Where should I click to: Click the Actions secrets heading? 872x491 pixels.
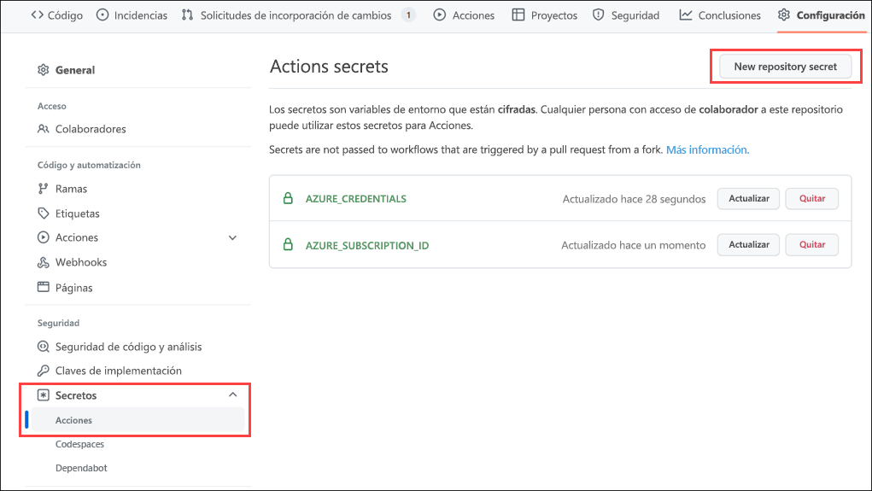pos(329,67)
